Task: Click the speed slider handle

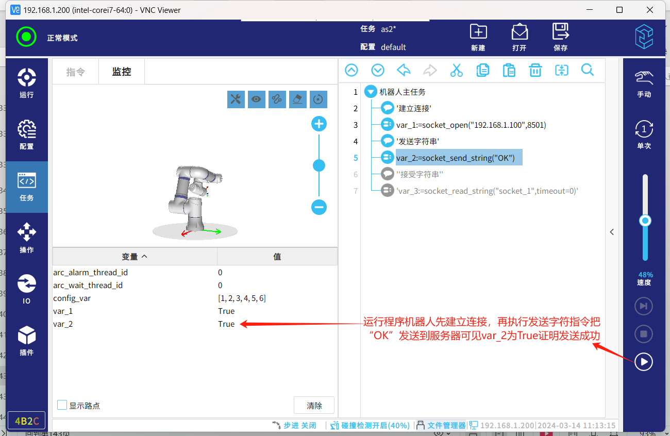Action: [x=645, y=221]
